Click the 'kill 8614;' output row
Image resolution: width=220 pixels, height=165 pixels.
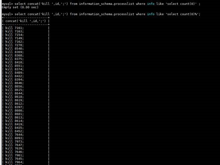pyautogui.click(x=15, y=121)
